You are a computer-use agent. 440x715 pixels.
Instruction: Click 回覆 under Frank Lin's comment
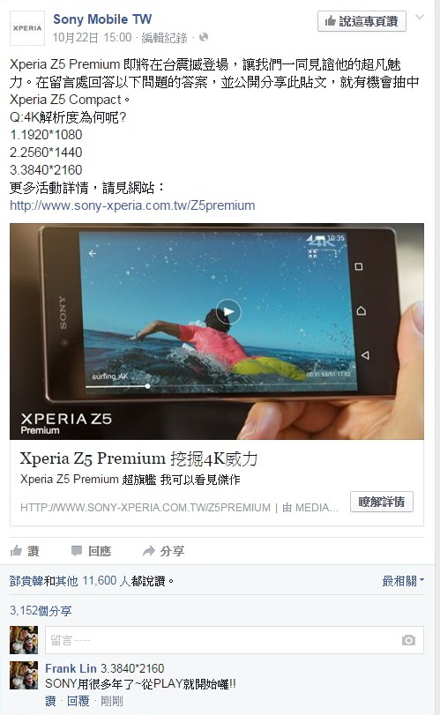click(78, 701)
